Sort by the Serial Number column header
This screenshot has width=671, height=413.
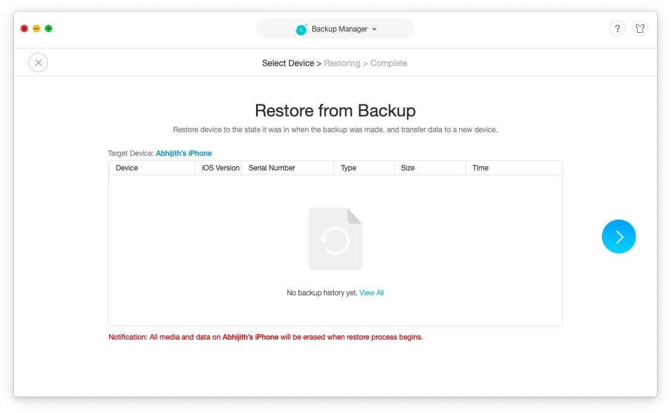[288, 168]
